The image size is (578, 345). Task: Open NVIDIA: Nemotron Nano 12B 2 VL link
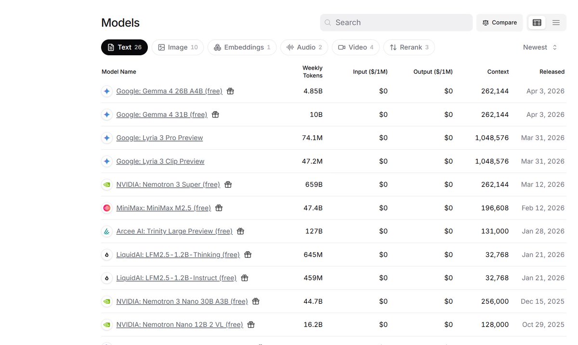180,325
